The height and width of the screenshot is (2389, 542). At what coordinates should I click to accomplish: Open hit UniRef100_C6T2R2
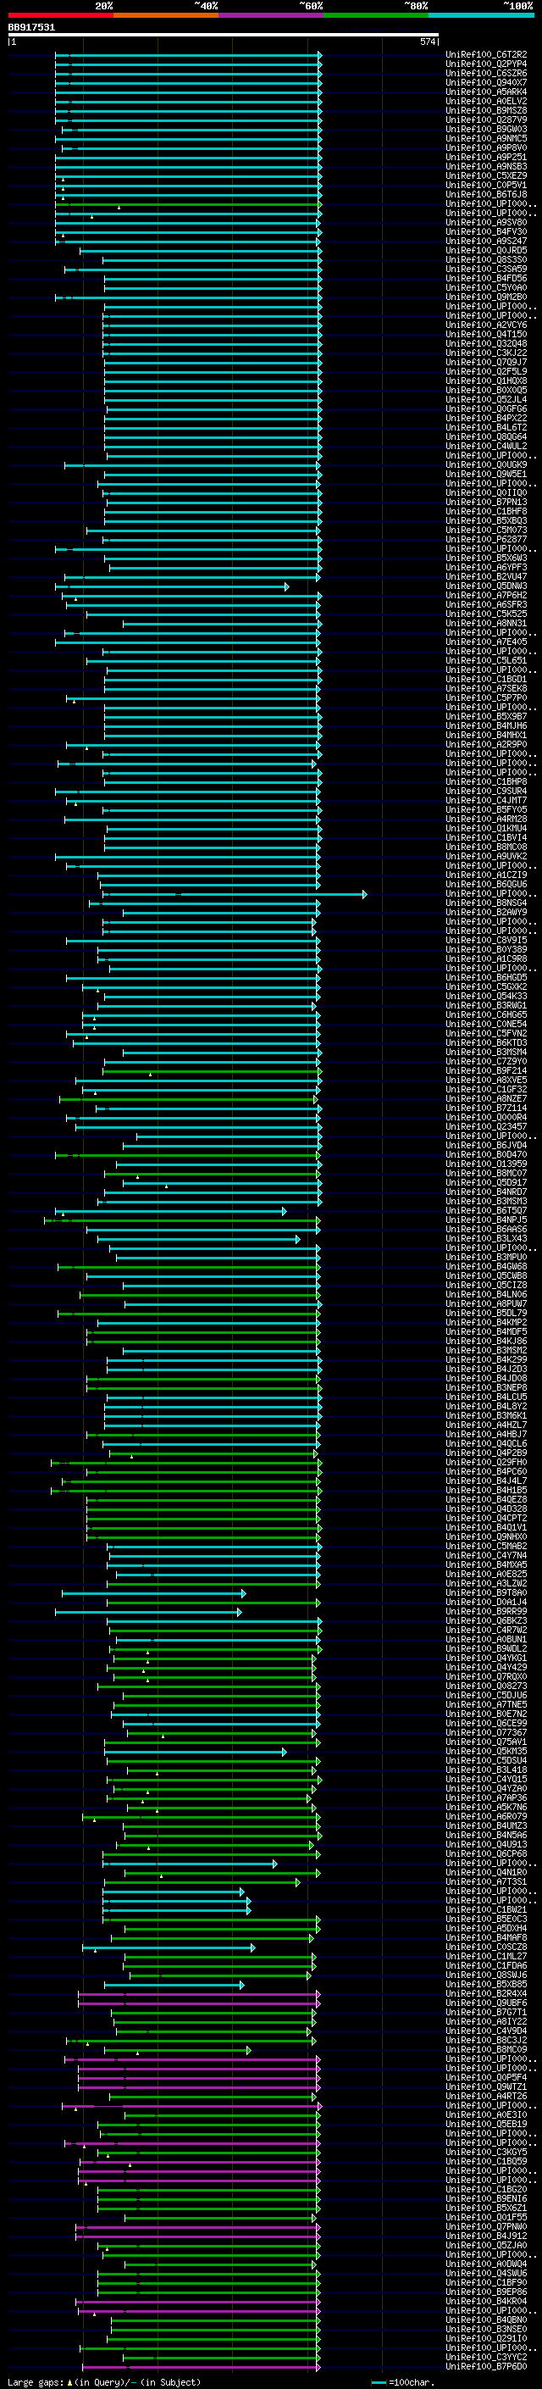click(x=486, y=55)
